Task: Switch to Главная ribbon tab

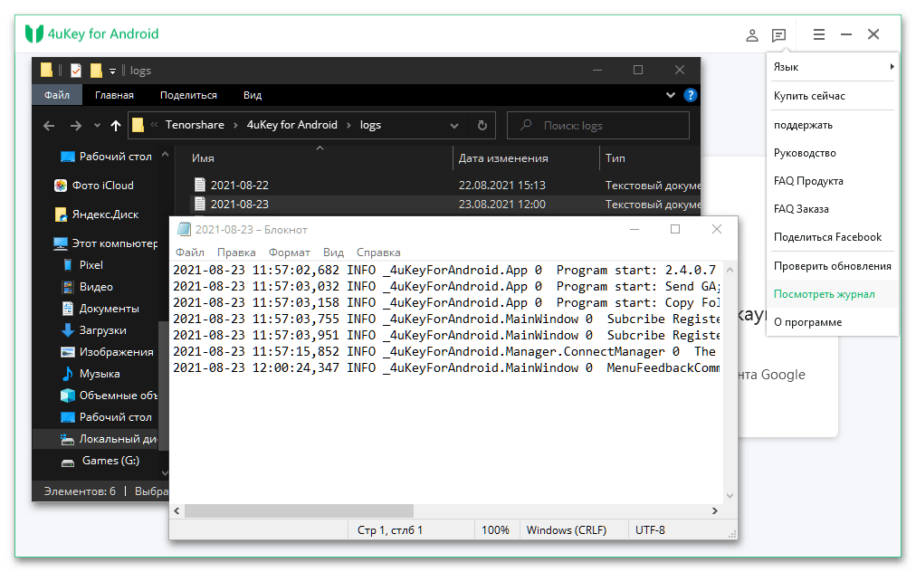Action: (x=114, y=95)
